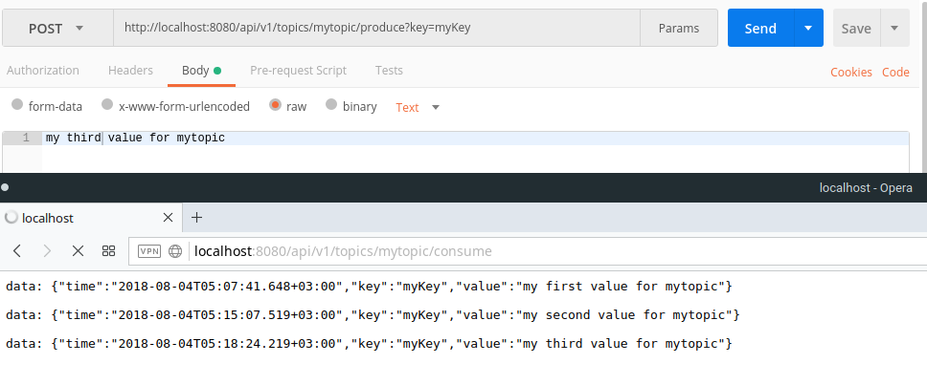Open the Pre-request Script tab
The width and height of the screenshot is (927, 385).
298,71
